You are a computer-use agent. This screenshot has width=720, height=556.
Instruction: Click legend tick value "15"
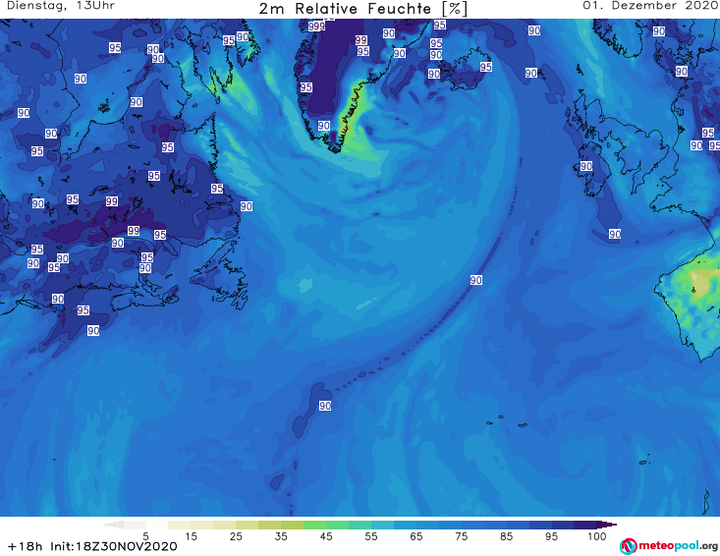[x=191, y=536]
